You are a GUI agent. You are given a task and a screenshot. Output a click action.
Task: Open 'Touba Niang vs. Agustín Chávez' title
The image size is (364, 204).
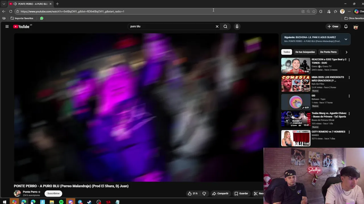point(329,115)
